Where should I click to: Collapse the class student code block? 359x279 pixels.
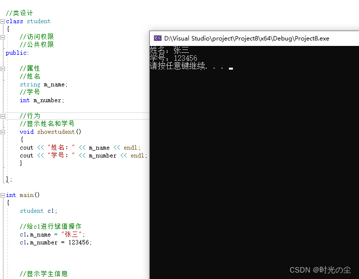3,22
